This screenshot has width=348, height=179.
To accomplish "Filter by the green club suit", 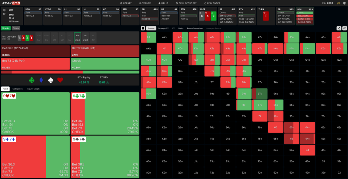I will [x=32, y=80].
